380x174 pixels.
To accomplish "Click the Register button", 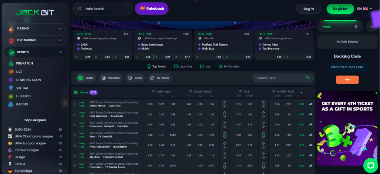I will coord(340,9).
